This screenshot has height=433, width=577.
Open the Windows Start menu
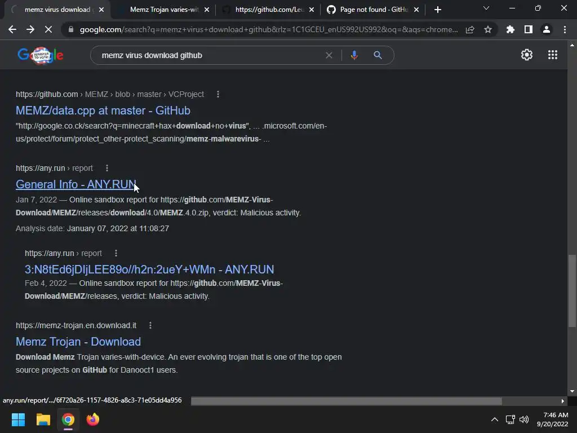point(18,419)
